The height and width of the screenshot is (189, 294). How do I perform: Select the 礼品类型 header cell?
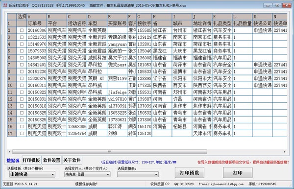pos(222,24)
